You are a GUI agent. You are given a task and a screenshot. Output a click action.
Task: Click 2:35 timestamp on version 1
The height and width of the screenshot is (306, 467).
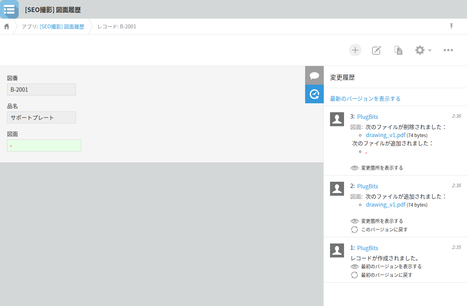click(456, 247)
